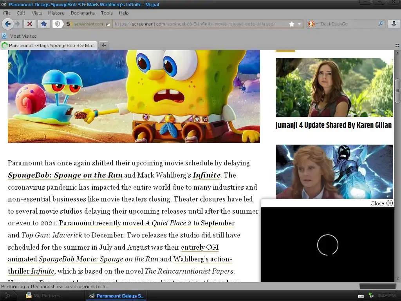Image resolution: width=401 pixels, height=301 pixels.
Task: Open the DuckDuckGo search engine selector
Action: pyautogui.click(x=312, y=24)
